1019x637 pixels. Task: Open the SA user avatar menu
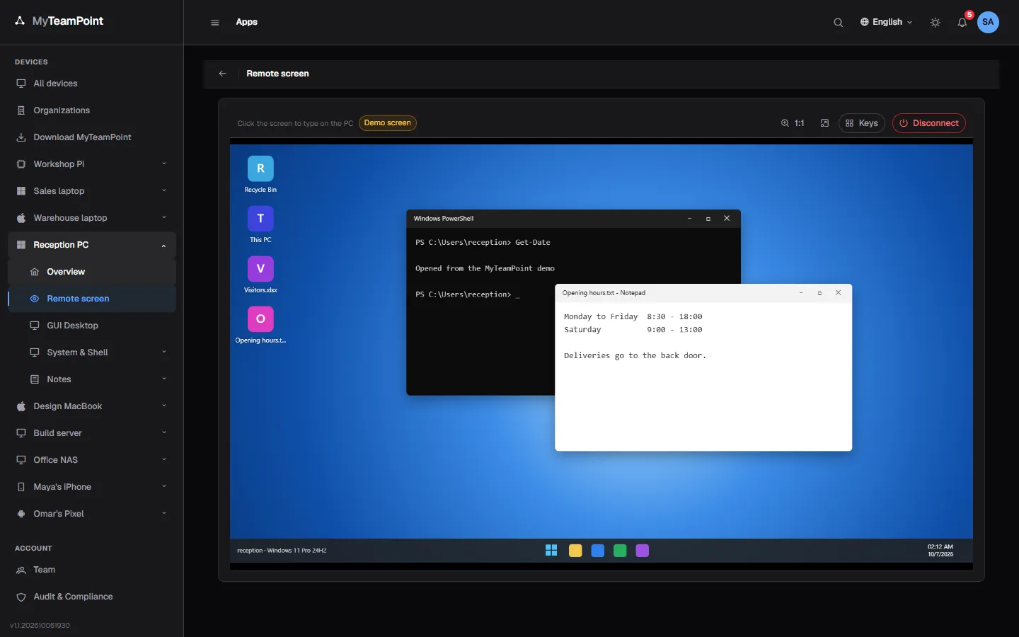click(988, 22)
